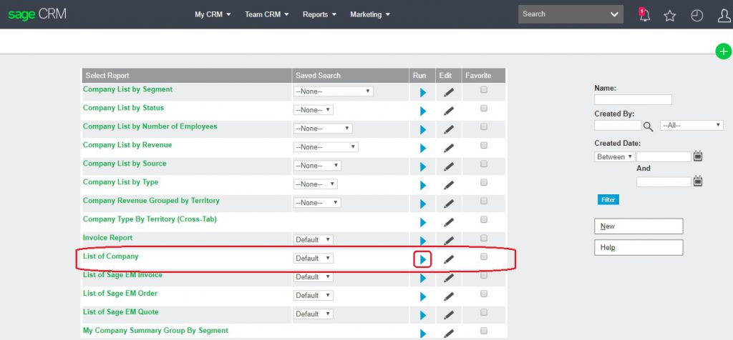Mark Company List by Source as favorite
The image size is (733, 340).
click(x=484, y=164)
